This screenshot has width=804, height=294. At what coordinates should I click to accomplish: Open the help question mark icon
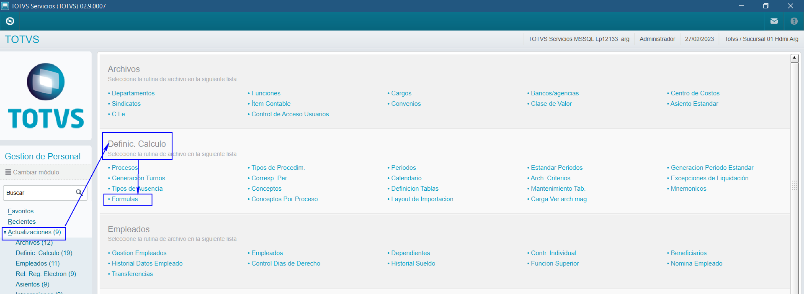pos(794,21)
